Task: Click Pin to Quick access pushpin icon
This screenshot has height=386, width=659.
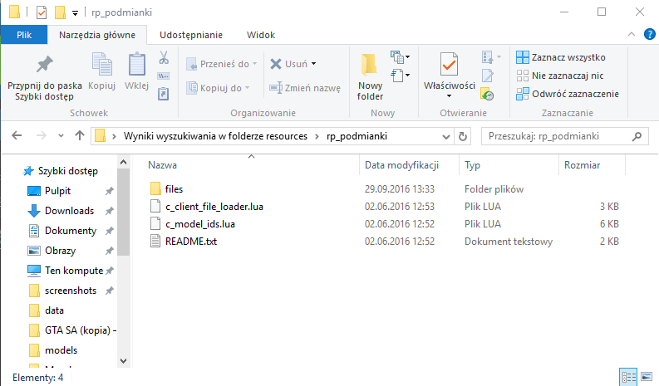Action: tap(45, 65)
